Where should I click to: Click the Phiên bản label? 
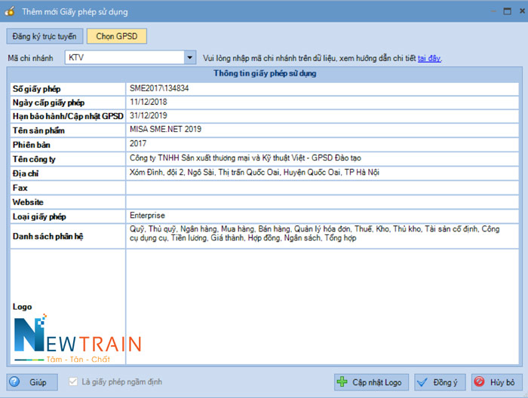(32, 145)
